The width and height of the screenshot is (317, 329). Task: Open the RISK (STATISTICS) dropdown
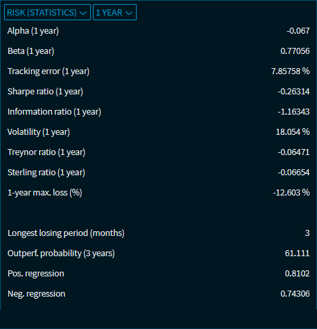47,12
